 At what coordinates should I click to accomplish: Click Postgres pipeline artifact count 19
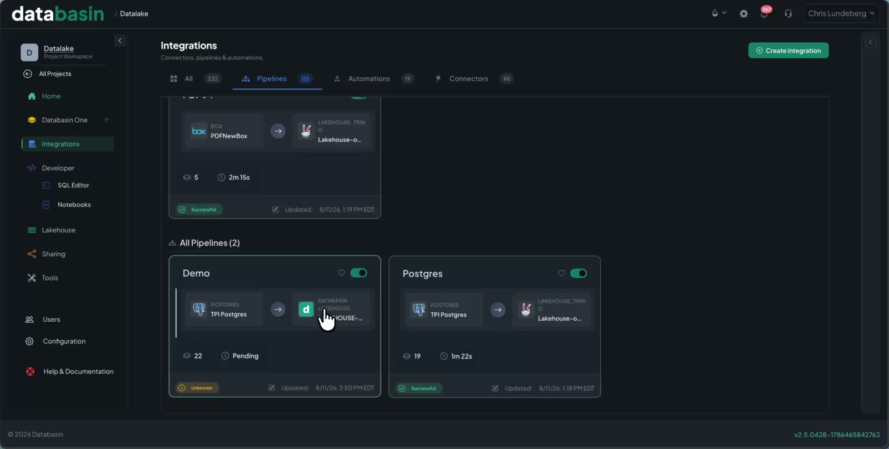click(x=412, y=356)
